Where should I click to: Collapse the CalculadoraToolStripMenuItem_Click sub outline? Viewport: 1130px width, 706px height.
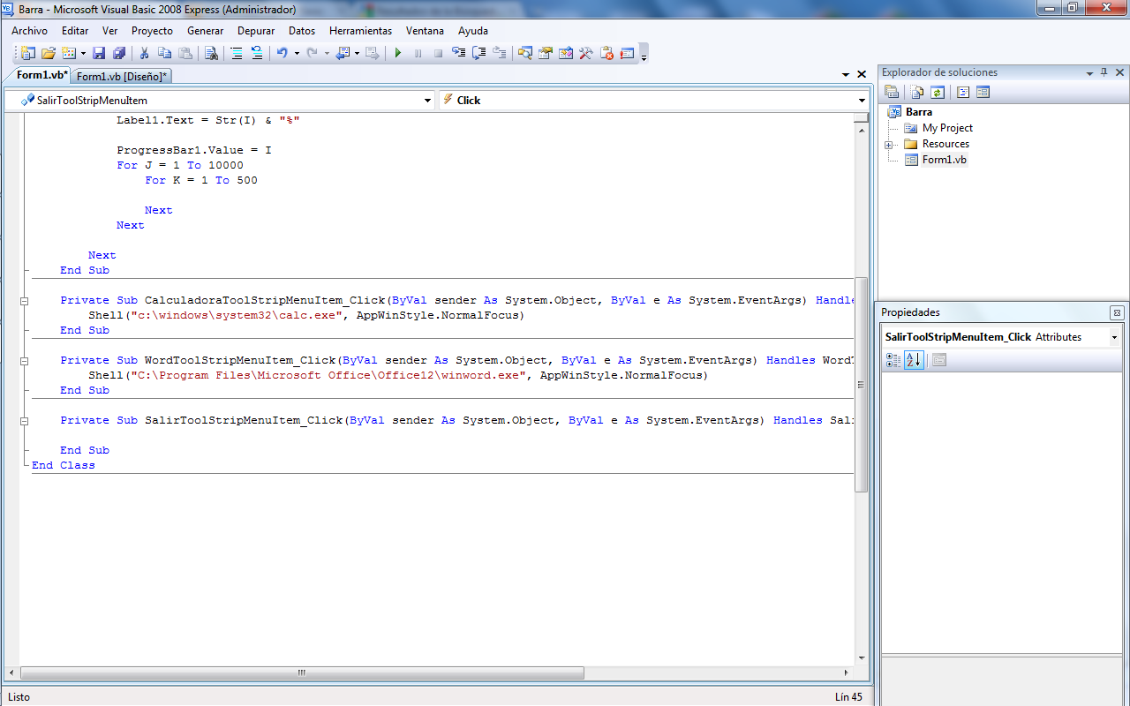[25, 301]
